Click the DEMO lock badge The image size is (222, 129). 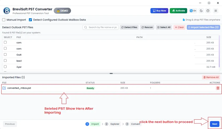point(62,11)
